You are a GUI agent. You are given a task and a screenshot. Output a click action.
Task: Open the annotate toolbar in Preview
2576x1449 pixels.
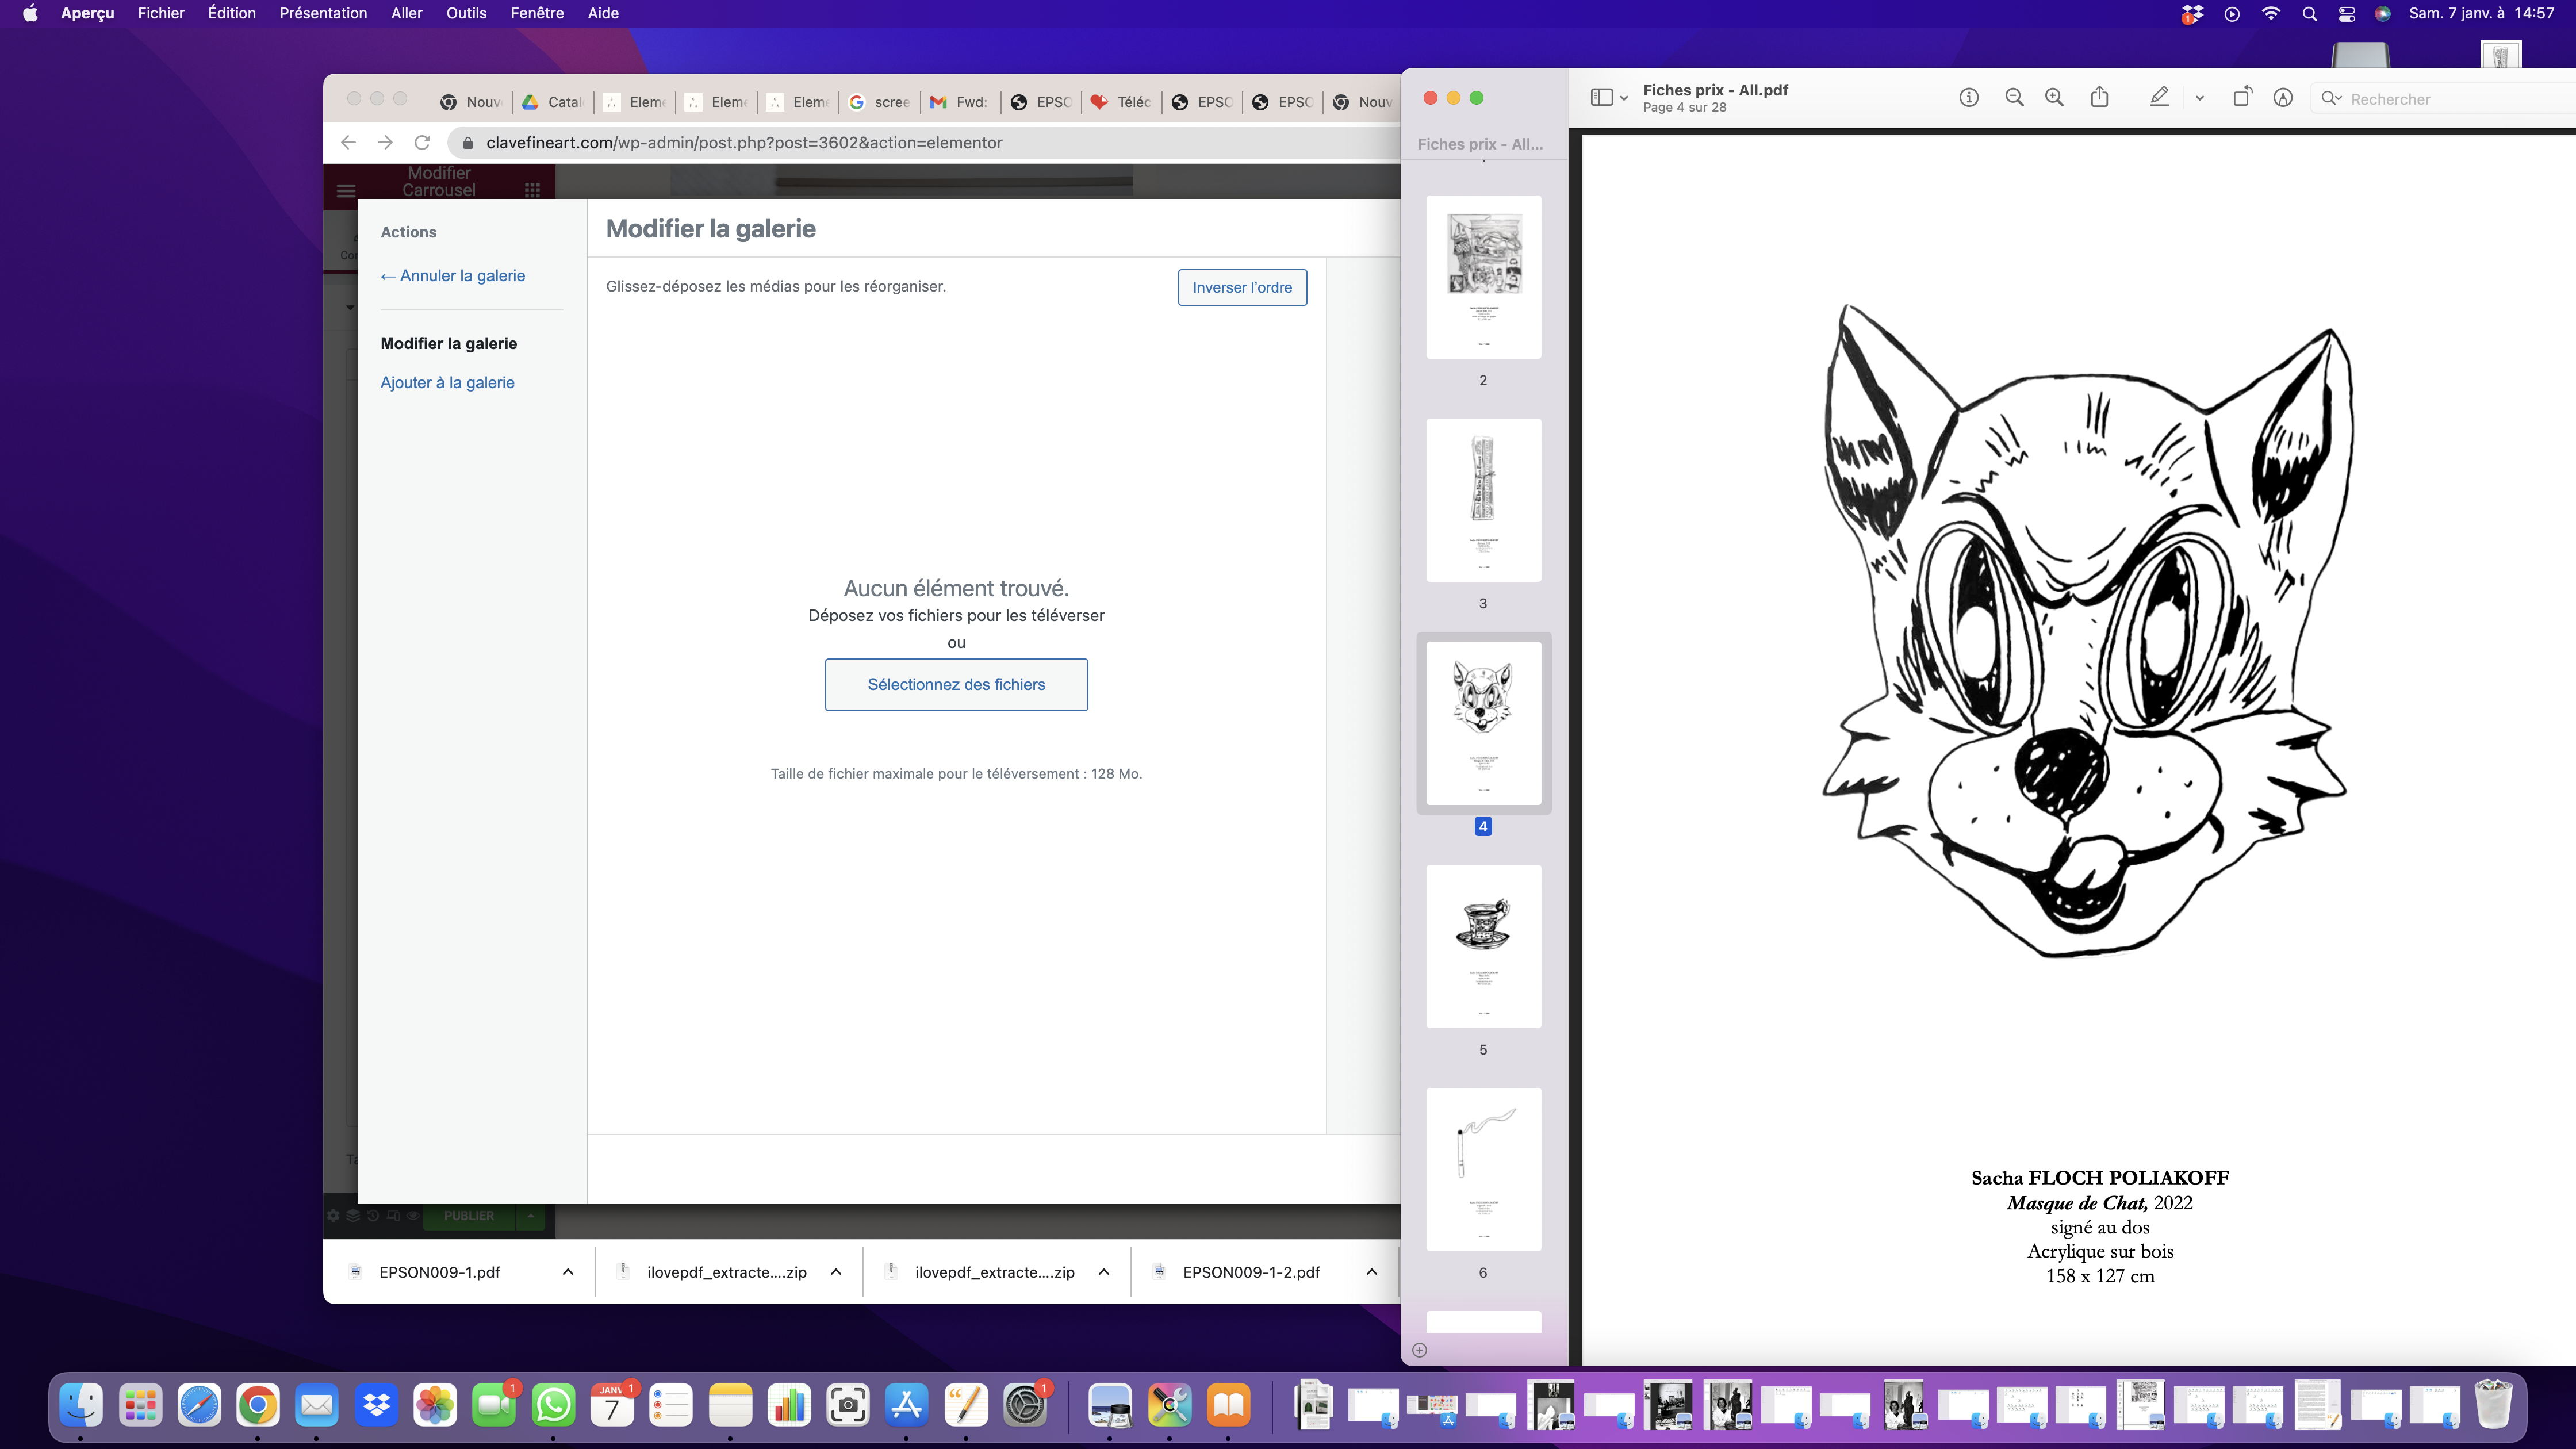2283,98
